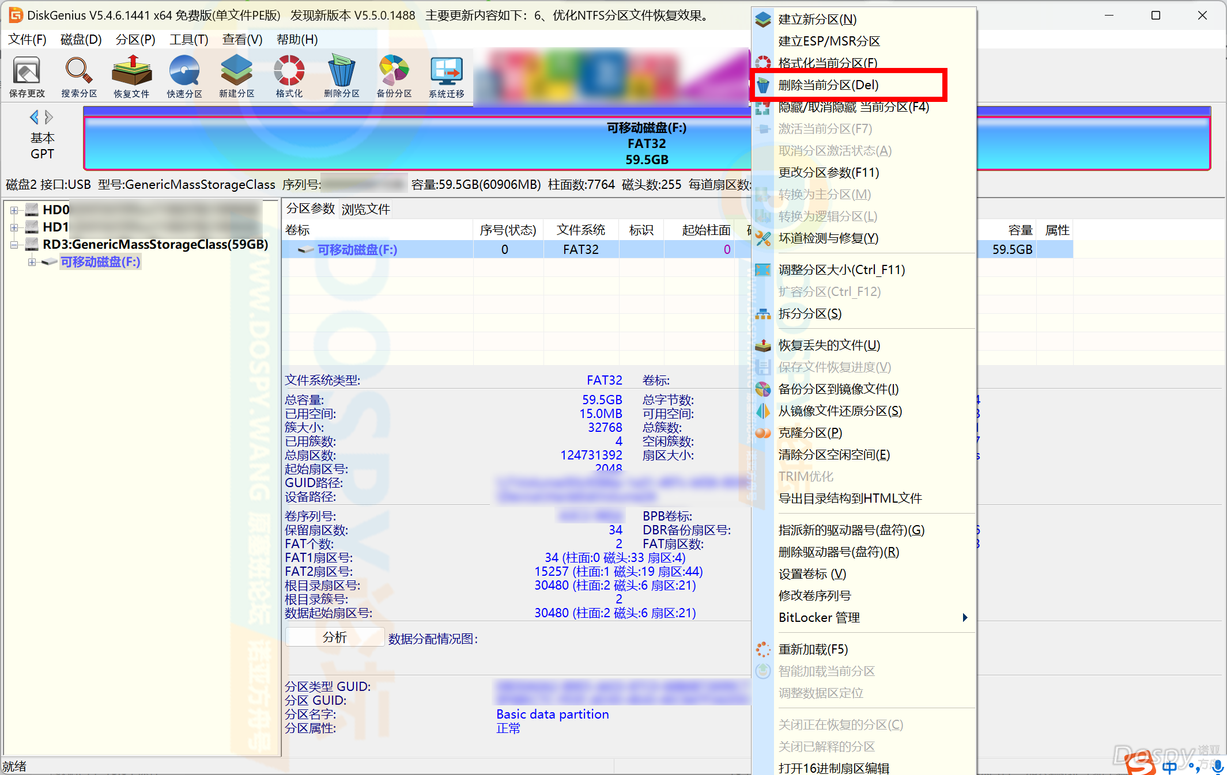Open the 分区(P) menu
The image size is (1227, 775).
click(135, 39)
